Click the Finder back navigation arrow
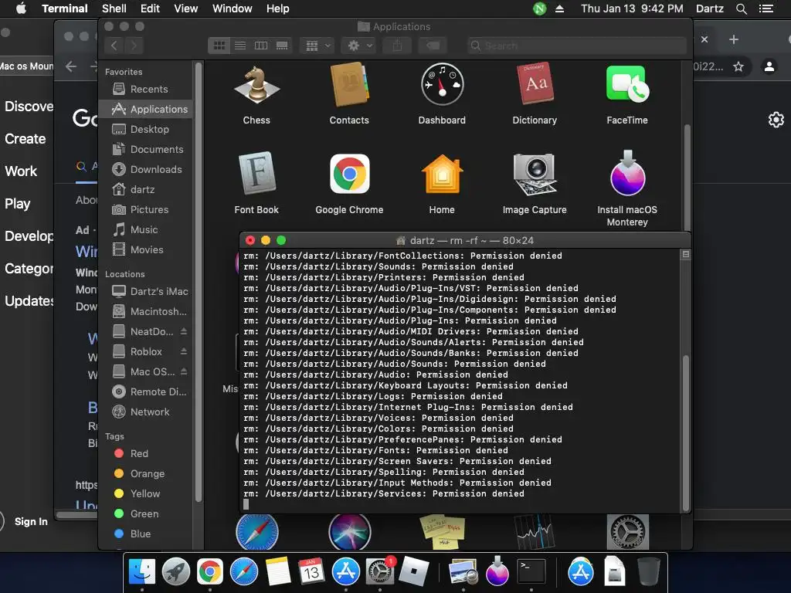 (x=114, y=46)
